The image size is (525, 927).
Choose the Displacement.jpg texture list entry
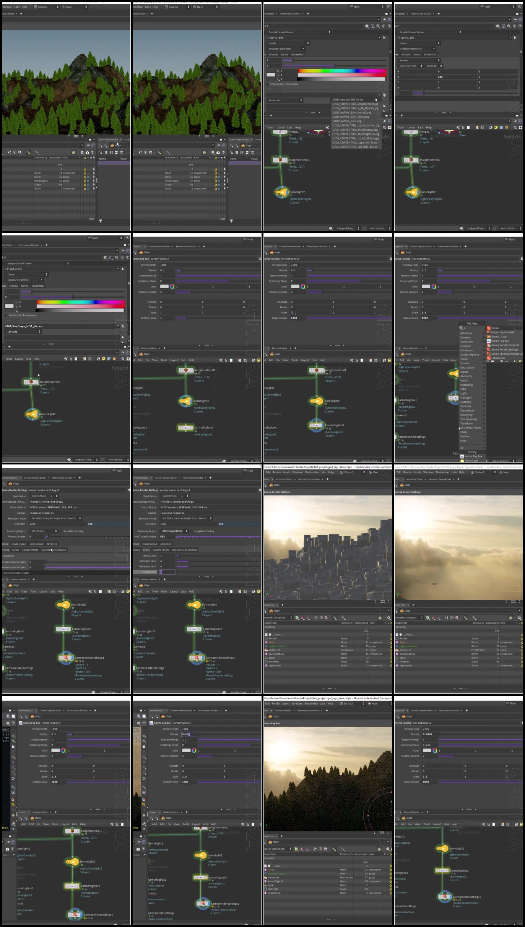point(355,104)
